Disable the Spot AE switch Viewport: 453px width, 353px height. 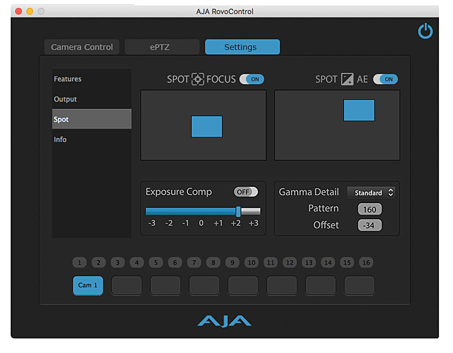coord(385,79)
